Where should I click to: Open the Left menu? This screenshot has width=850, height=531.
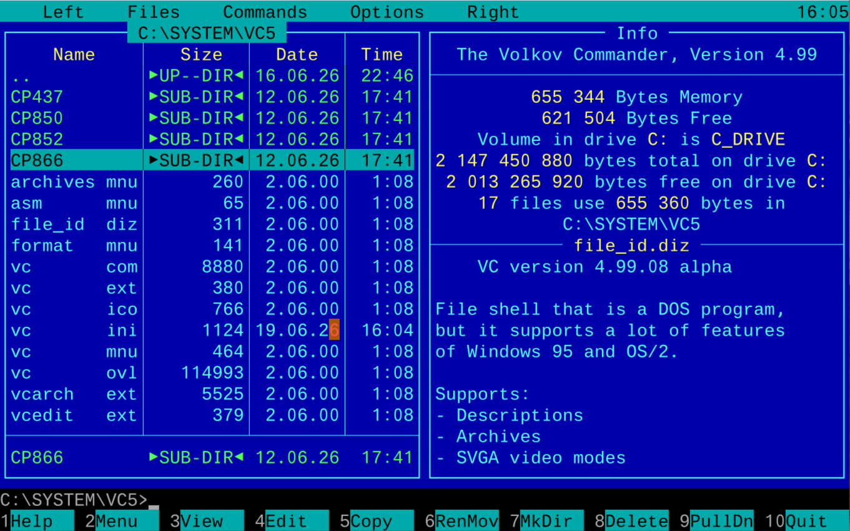pyautogui.click(x=63, y=12)
